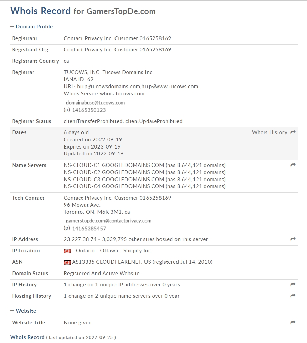Click the arrow icon in IP Address row
Screen dimensions: 307x343
293,239
